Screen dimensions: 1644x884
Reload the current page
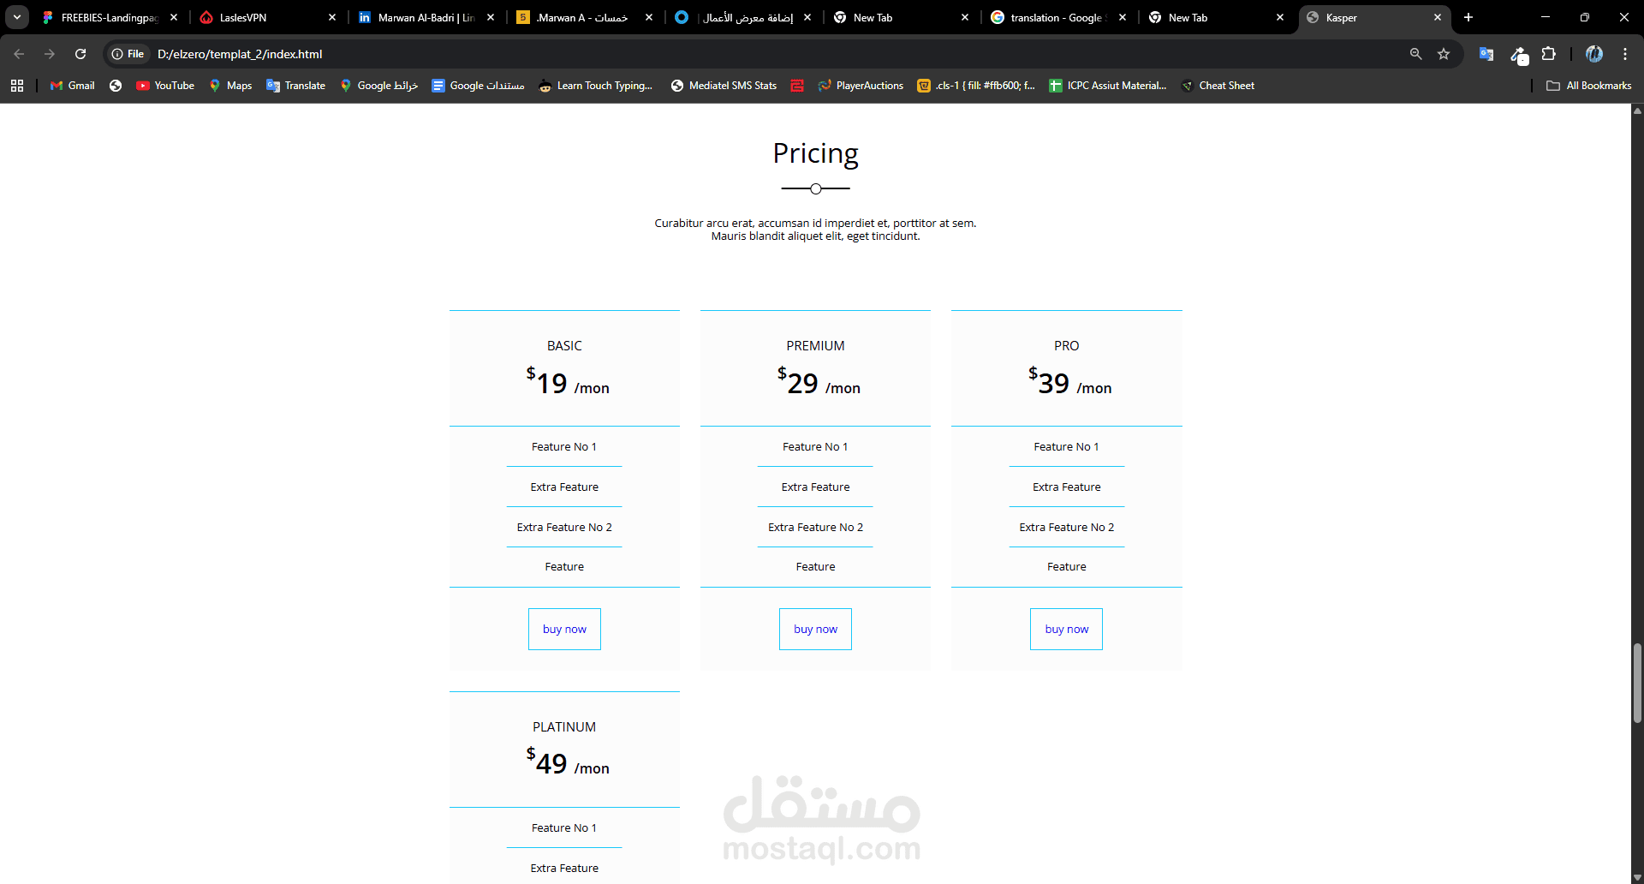click(80, 54)
